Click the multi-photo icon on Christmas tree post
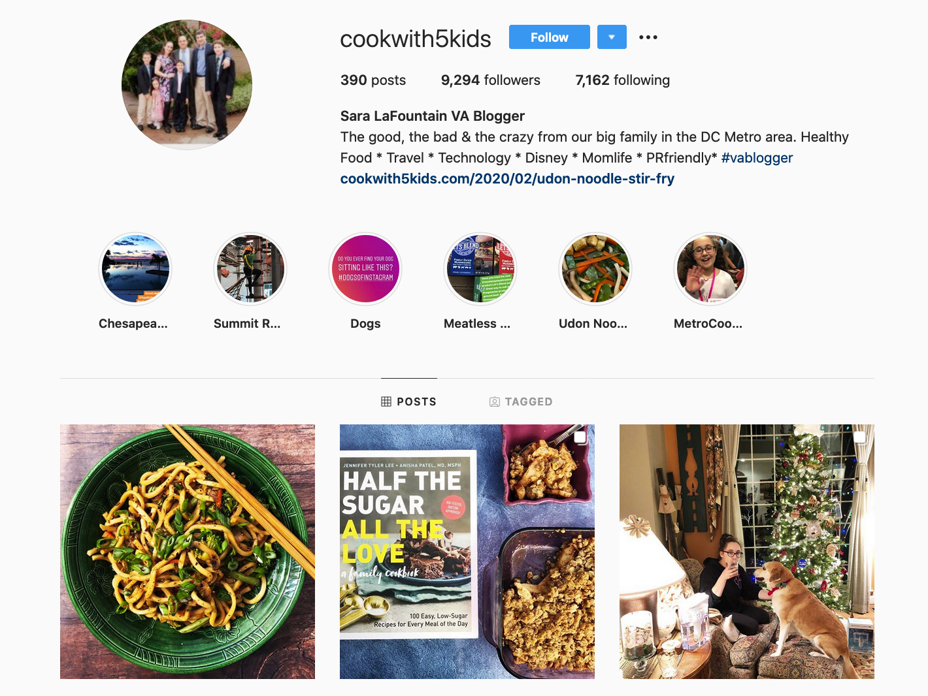 (x=859, y=438)
